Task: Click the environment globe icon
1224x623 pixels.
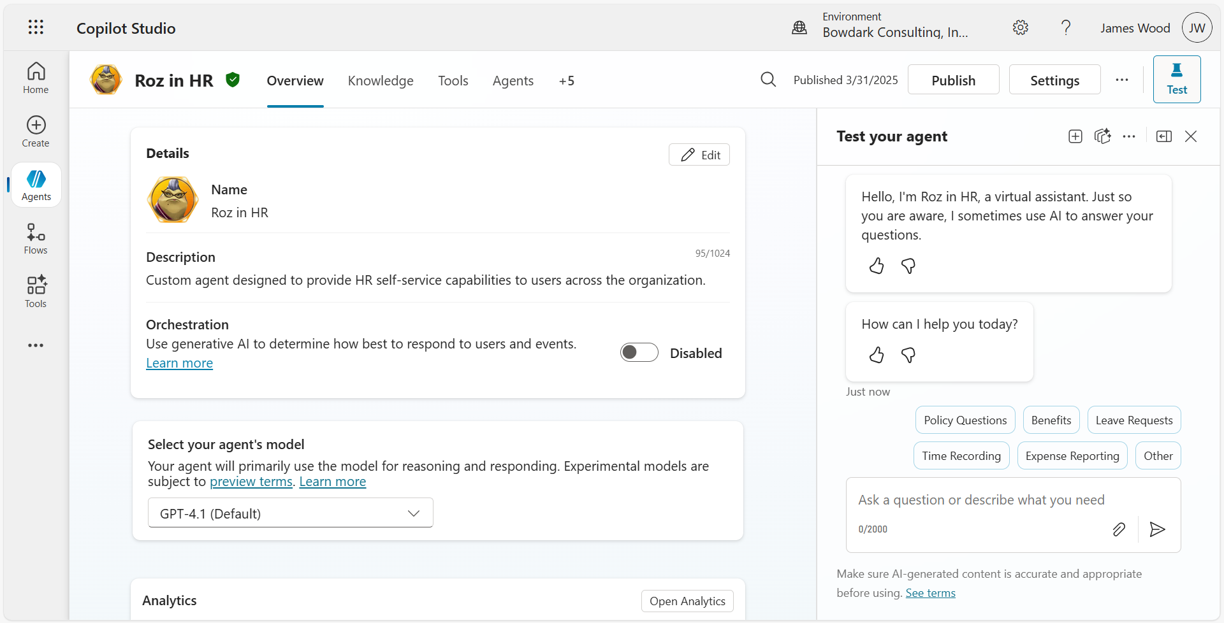Action: (799, 27)
